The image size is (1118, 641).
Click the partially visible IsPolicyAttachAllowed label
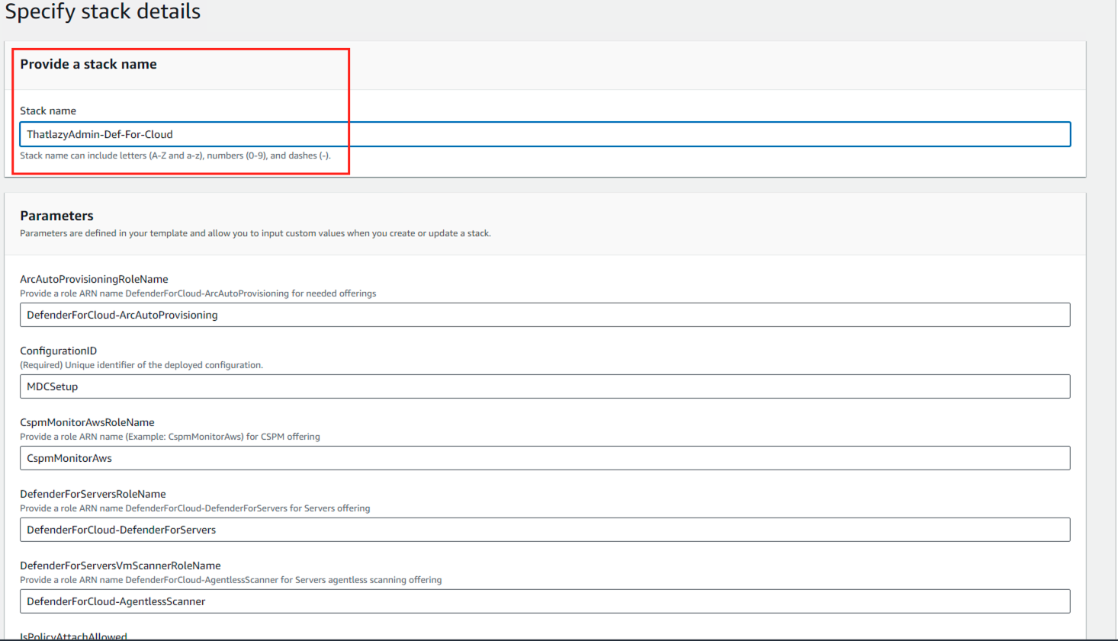pyautogui.click(x=73, y=636)
